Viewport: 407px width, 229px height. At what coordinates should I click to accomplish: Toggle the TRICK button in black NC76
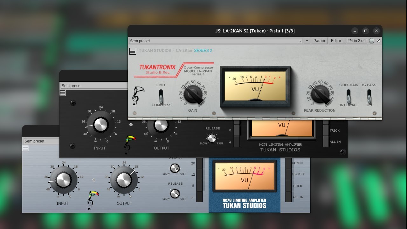click(x=326, y=130)
